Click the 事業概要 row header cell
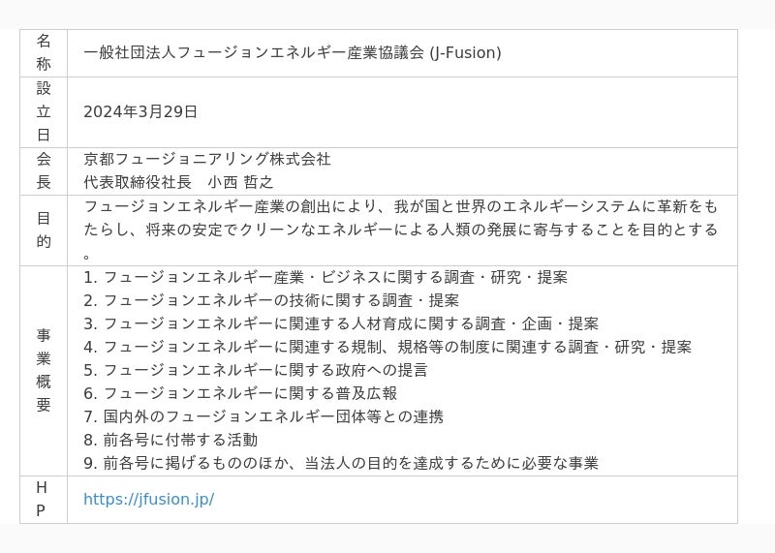This screenshot has width=775, height=553. (44, 370)
